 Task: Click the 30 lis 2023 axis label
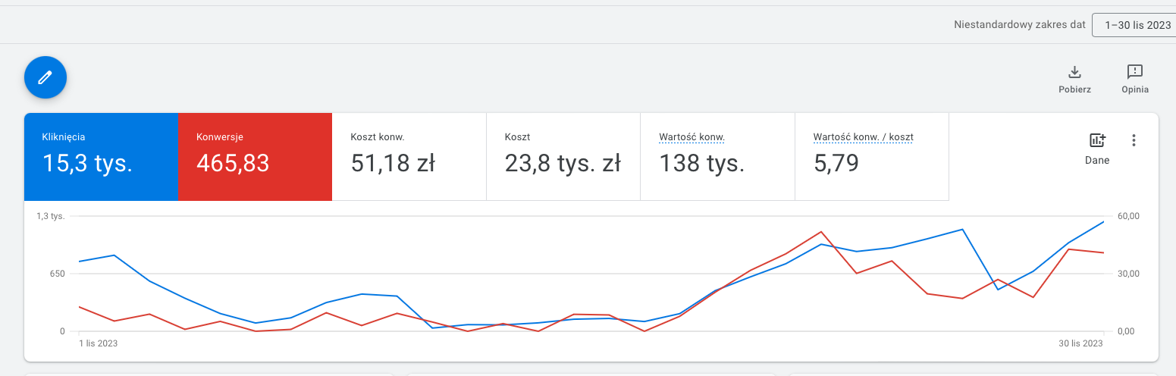pos(1082,343)
